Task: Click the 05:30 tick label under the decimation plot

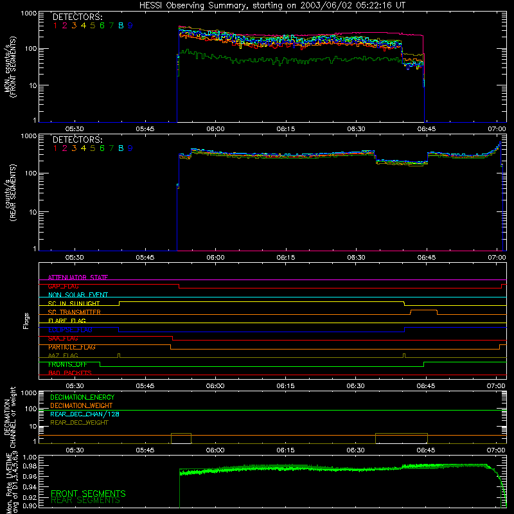Action: click(75, 450)
